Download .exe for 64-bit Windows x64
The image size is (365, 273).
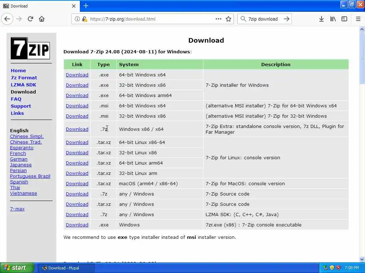pyautogui.click(x=77, y=75)
